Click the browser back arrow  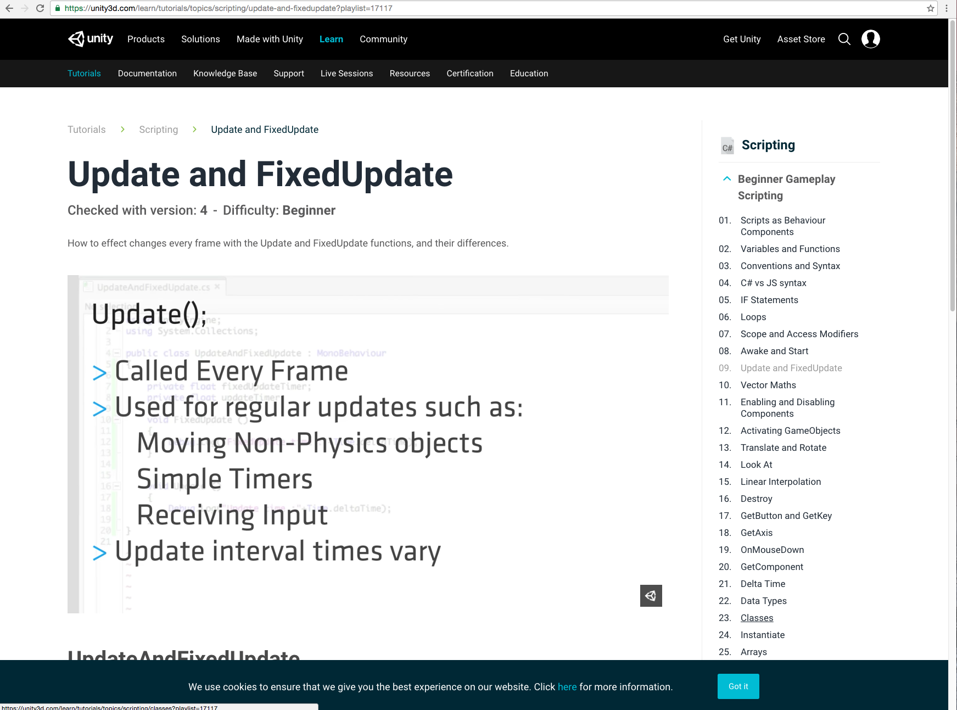pyautogui.click(x=9, y=8)
